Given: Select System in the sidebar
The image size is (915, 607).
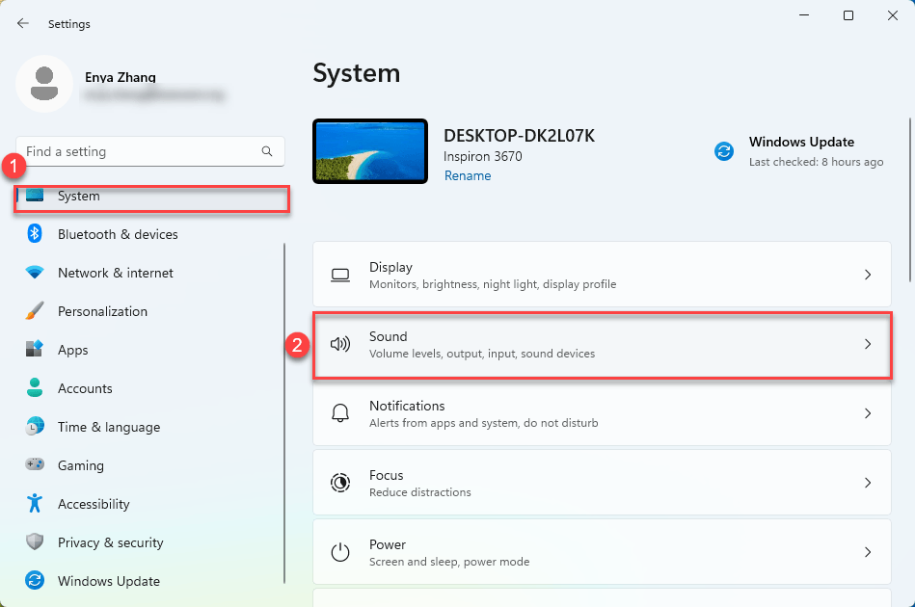Looking at the screenshot, I should click(x=79, y=196).
